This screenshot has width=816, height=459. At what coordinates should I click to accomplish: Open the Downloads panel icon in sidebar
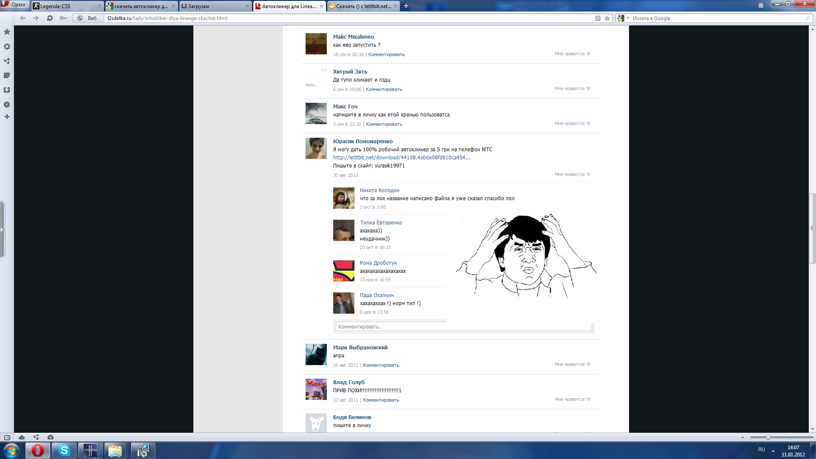[x=7, y=90]
